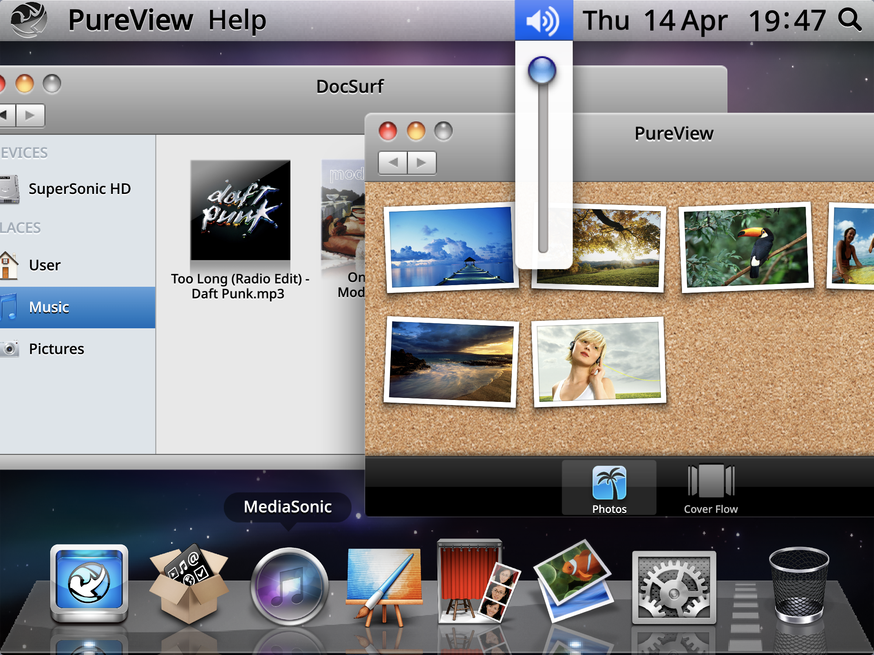Open MediaSonic music app in dock
The height and width of the screenshot is (655, 874).
coord(289,586)
